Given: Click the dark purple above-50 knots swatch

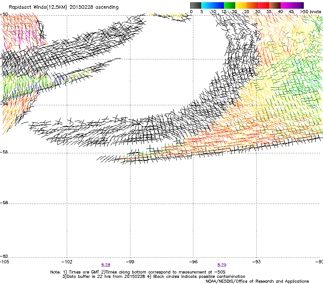Looking at the screenshot, I should pyautogui.click(x=302, y=5).
